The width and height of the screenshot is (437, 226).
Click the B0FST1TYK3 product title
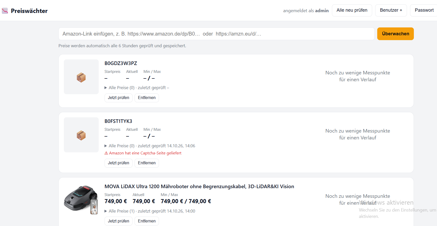[x=118, y=121]
